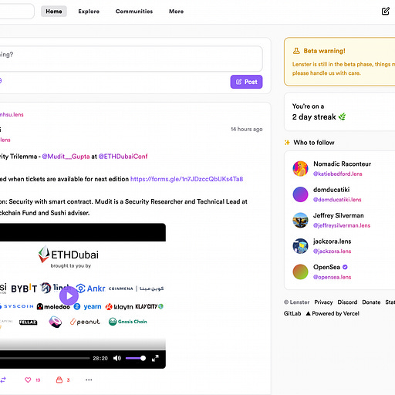395x395 pixels.
Task: Open domducatiki's gradient avatar
Action: [300, 194]
